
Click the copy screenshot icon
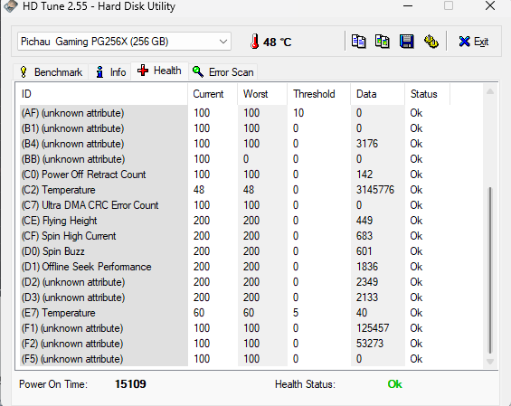click(x=383, y=42)
